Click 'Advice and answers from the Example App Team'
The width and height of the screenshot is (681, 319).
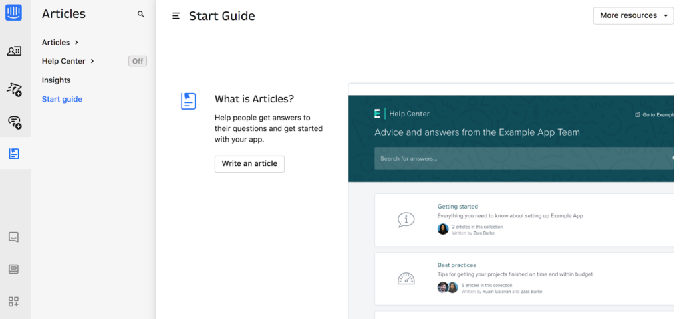tap(477, 132)
